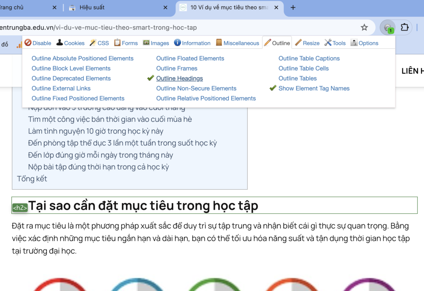This screenshot has height=291, width=424.
Task: Open the CSS menu tab
Action: point(99,43)
